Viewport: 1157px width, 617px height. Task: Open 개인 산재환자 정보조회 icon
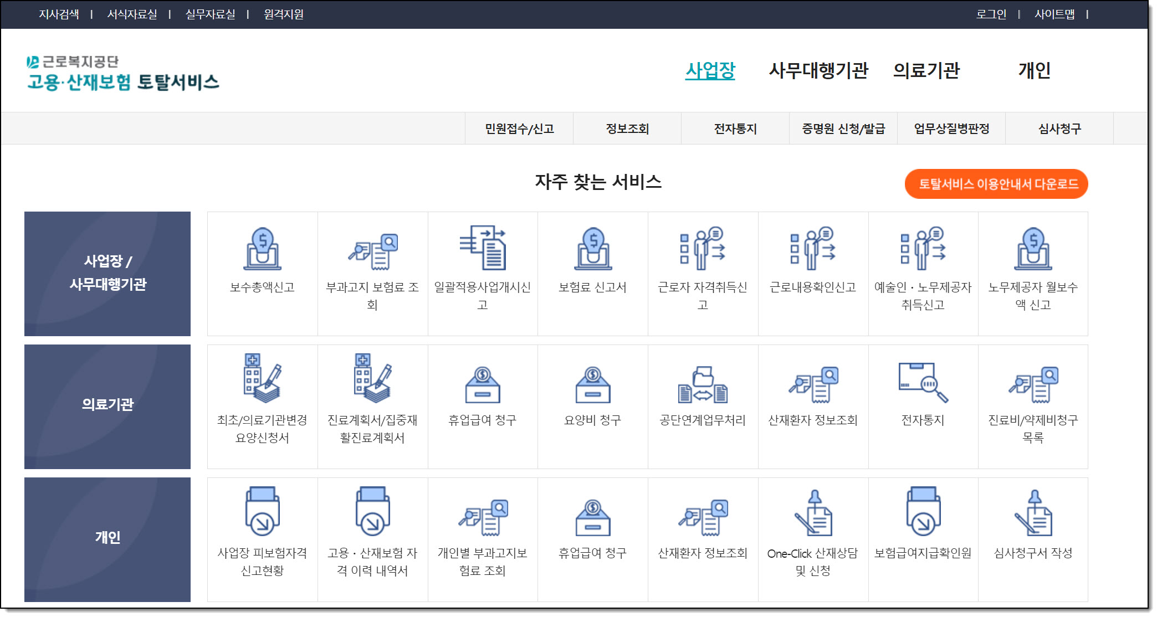point(703,518)
